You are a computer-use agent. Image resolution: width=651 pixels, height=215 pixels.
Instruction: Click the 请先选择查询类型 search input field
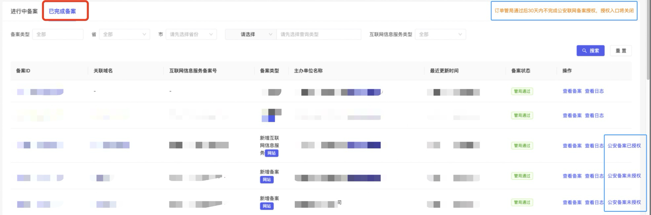(x=319, y=34)
